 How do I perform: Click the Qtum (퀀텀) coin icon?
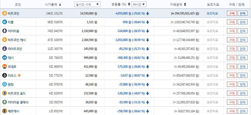pyautogui.click(x=5, y=84)
